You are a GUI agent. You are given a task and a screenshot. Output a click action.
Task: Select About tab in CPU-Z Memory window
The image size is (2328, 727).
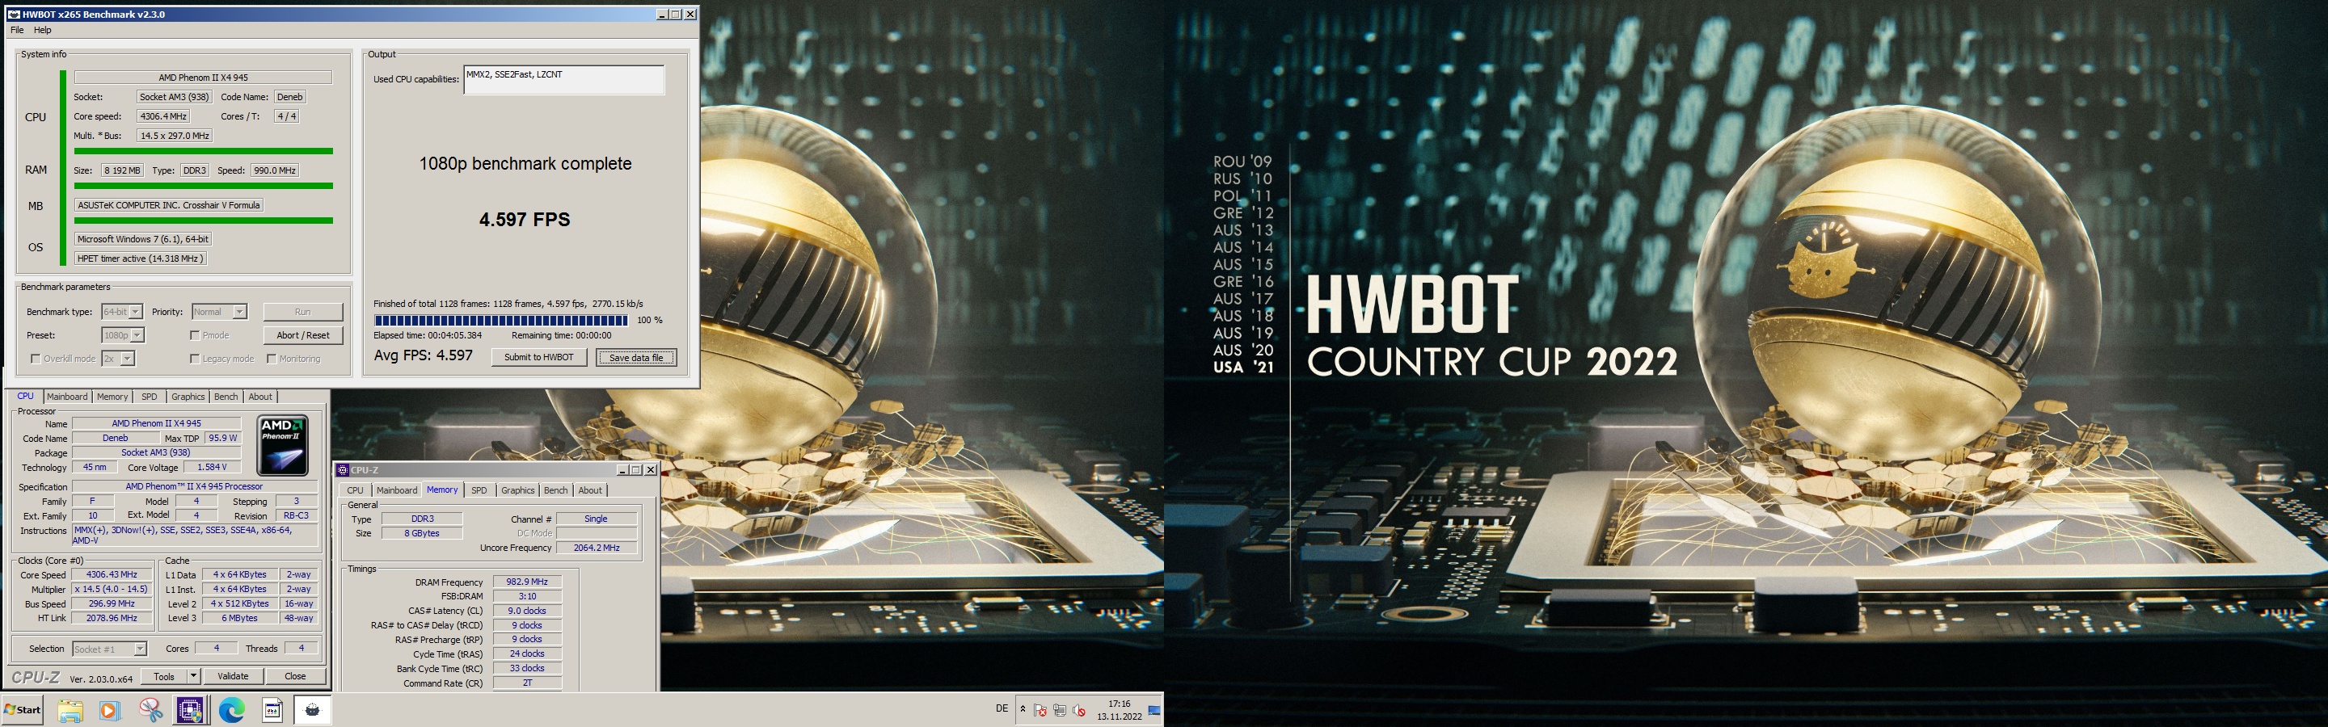coord(590,490)
